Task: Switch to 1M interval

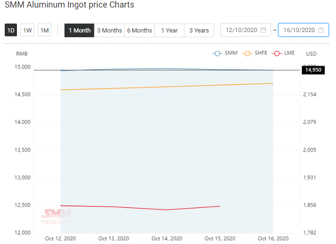Action: [44, 30]
